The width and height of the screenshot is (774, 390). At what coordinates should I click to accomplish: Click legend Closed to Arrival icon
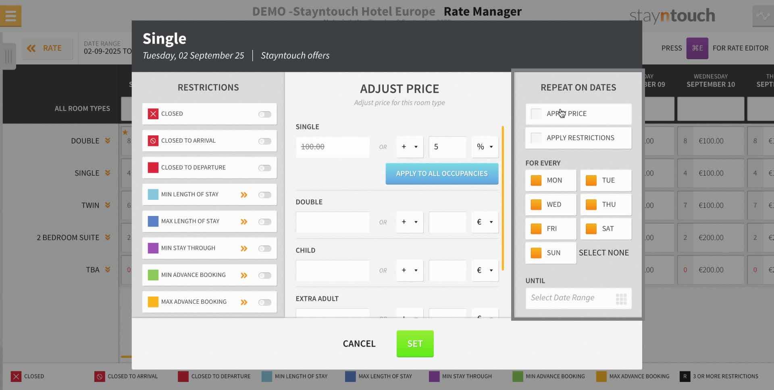pos(99,376)
